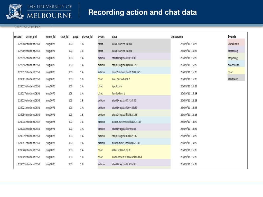Click the University of Melbourne crest logo
Image resolution: width=263 pixels, height=197 pixels.
15,12
